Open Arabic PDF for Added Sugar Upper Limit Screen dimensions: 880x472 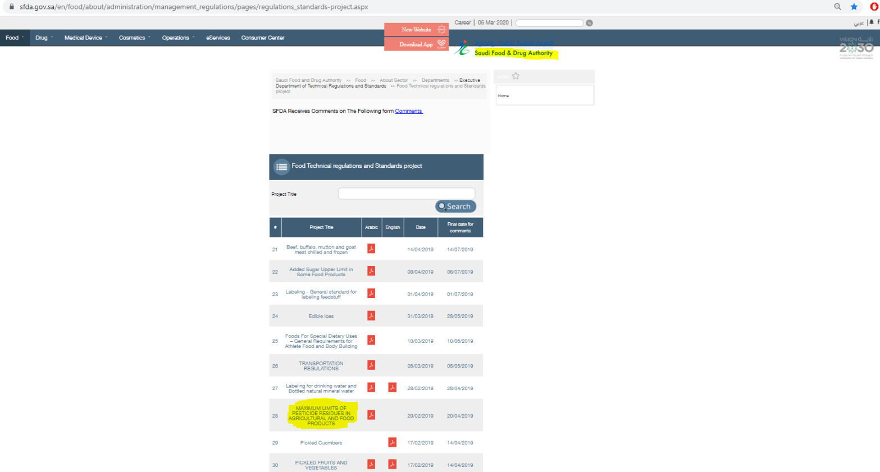pos(371,271)
